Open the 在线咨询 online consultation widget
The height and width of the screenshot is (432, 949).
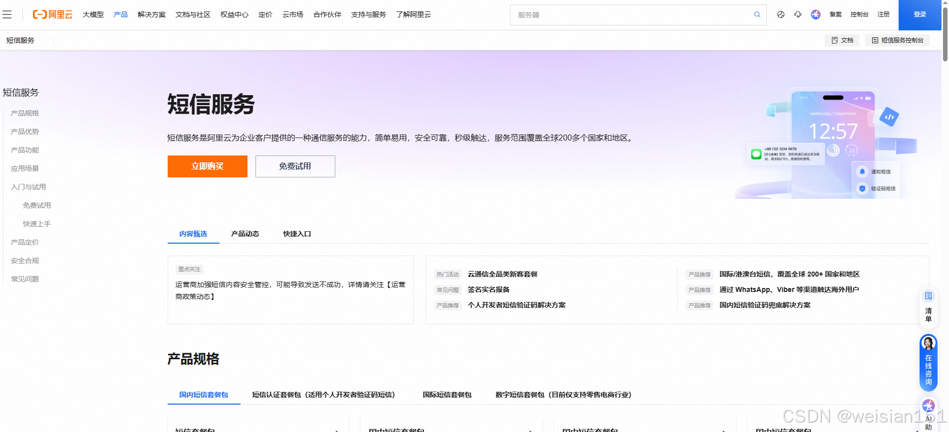click(x=929, y=363)
